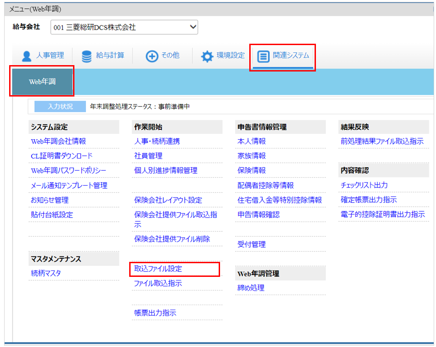Click the gear icon for 環境設定
Image resolution: width=436 pixels, height=347 pixels.
tap(207, 56)
